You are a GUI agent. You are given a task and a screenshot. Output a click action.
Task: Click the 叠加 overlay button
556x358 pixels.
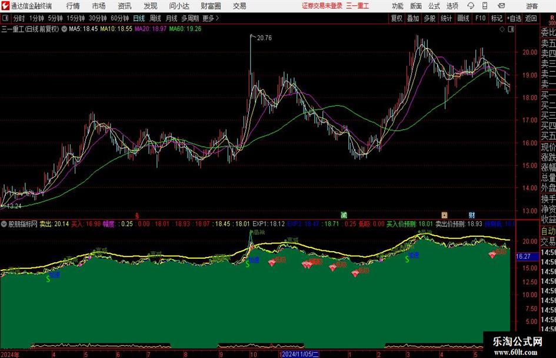(413, 18)
